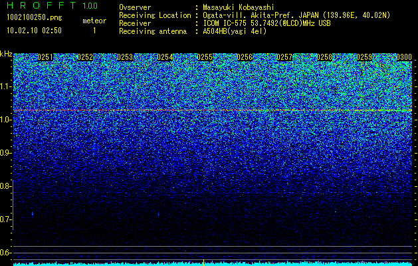Viewport: 418px width, 266px height.
Task: Click the yellow marker on the bottom cyan strip
Action: (x=203, y=262)
